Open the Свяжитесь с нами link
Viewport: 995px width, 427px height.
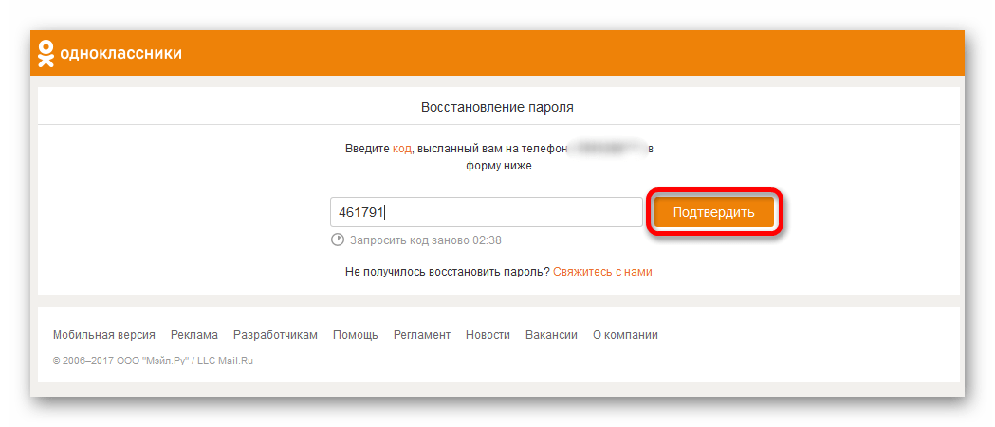click(602, 272)
